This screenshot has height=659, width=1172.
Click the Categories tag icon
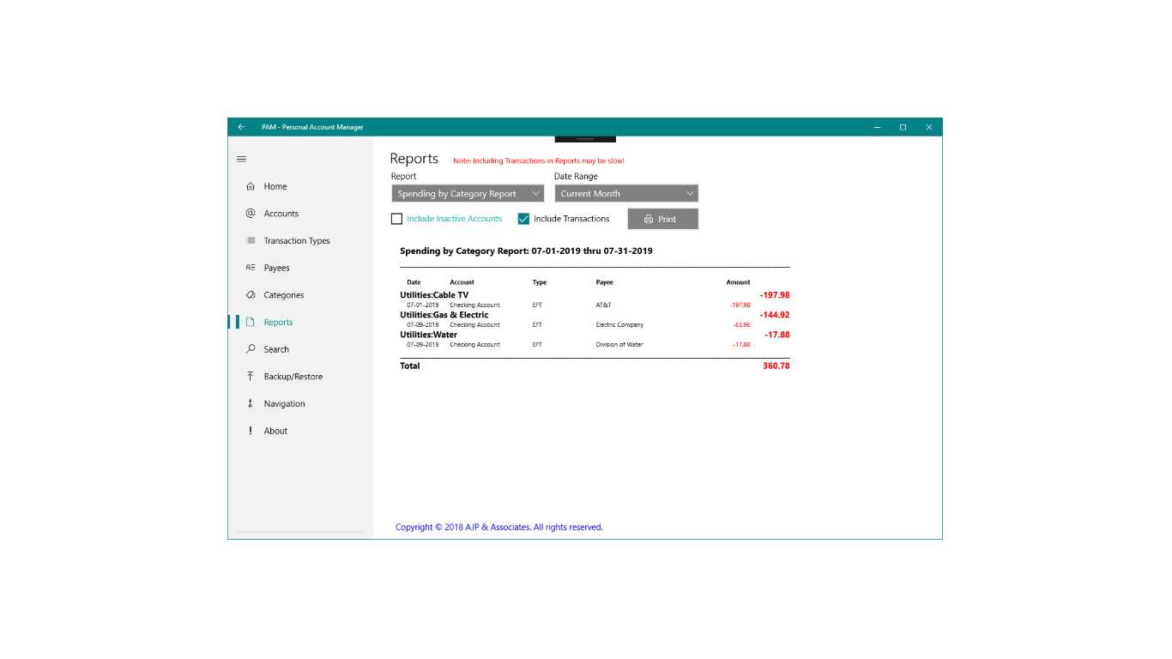[x=251, y=294]
